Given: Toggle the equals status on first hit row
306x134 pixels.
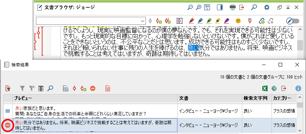Looking at the screenshot, I should pos(7,111).
